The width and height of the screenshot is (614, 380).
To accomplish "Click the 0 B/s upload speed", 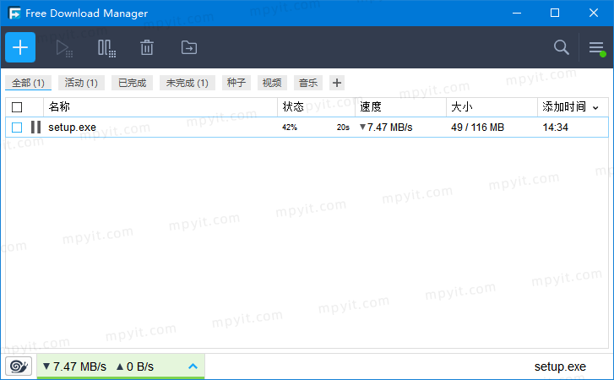I will click(x=135, y=366).
